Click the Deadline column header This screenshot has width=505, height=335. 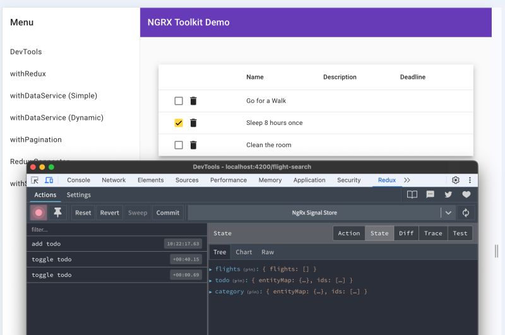[x=413, y=77]
